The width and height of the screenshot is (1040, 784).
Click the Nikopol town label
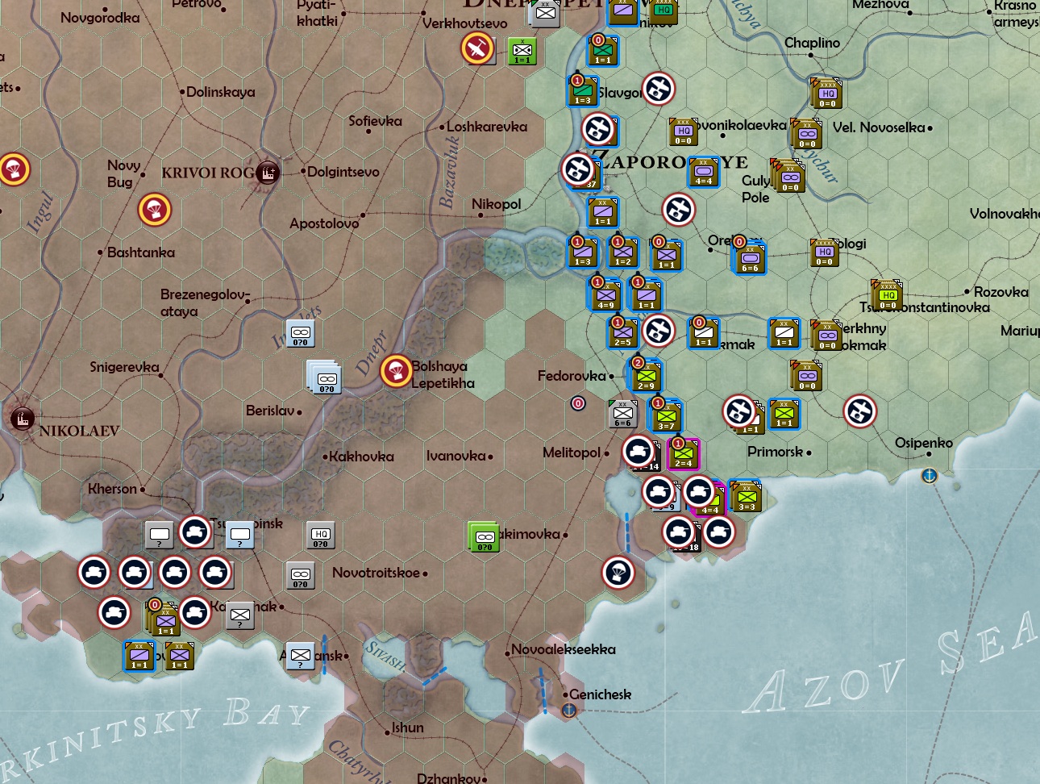coord(496,205)
